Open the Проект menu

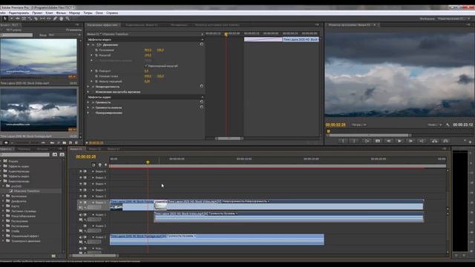37,13
